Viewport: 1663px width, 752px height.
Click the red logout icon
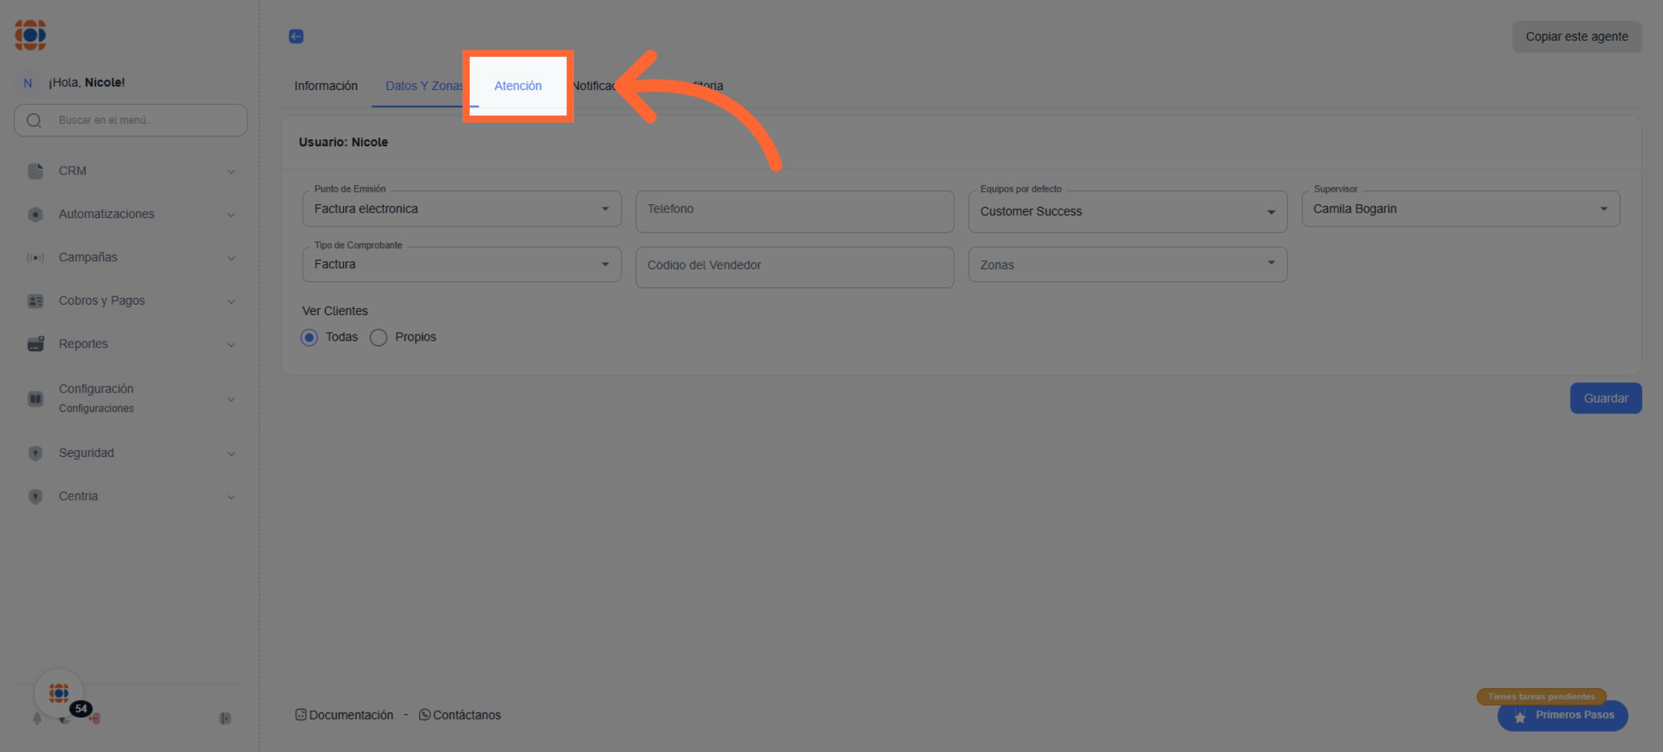tap(96, 719)
